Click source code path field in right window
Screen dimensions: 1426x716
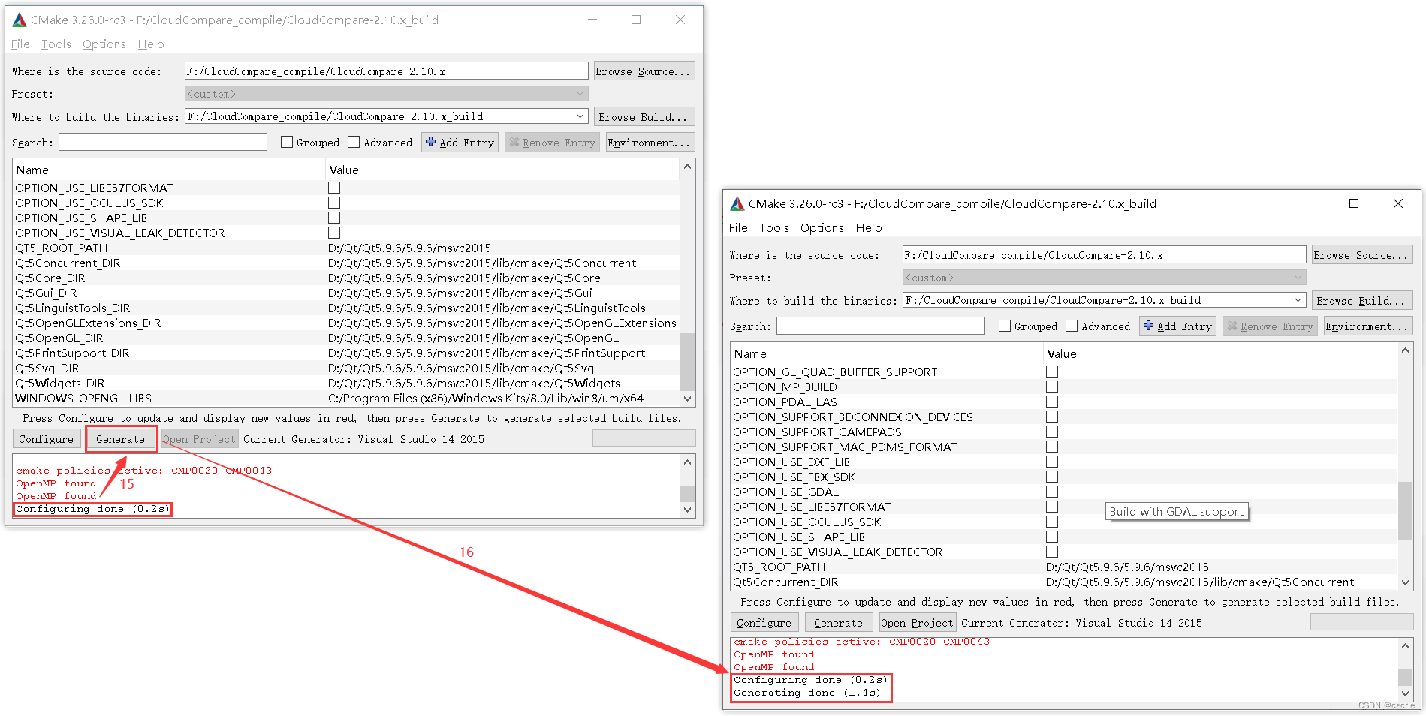pos(1105,255)
